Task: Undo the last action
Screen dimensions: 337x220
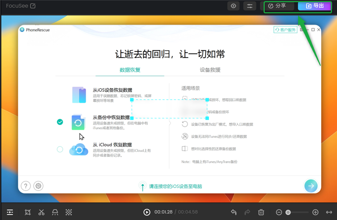Action: (234, 212)
